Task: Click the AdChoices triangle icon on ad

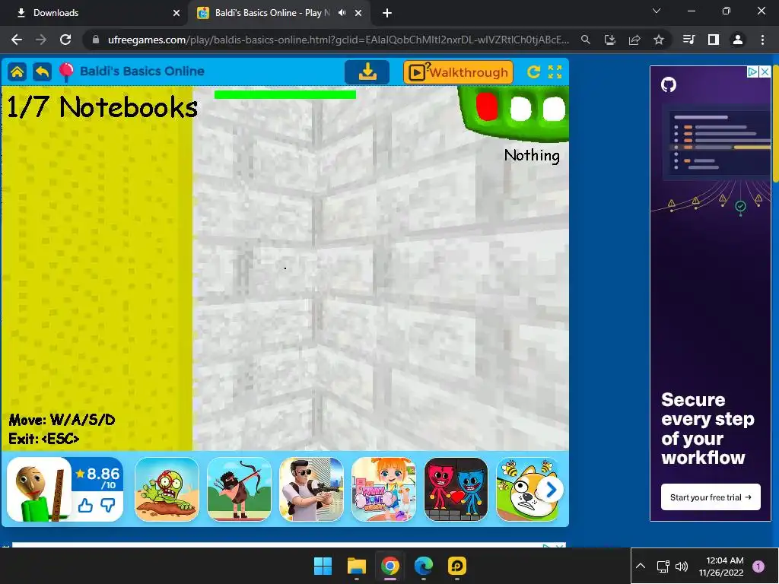Action: [753, 72]
